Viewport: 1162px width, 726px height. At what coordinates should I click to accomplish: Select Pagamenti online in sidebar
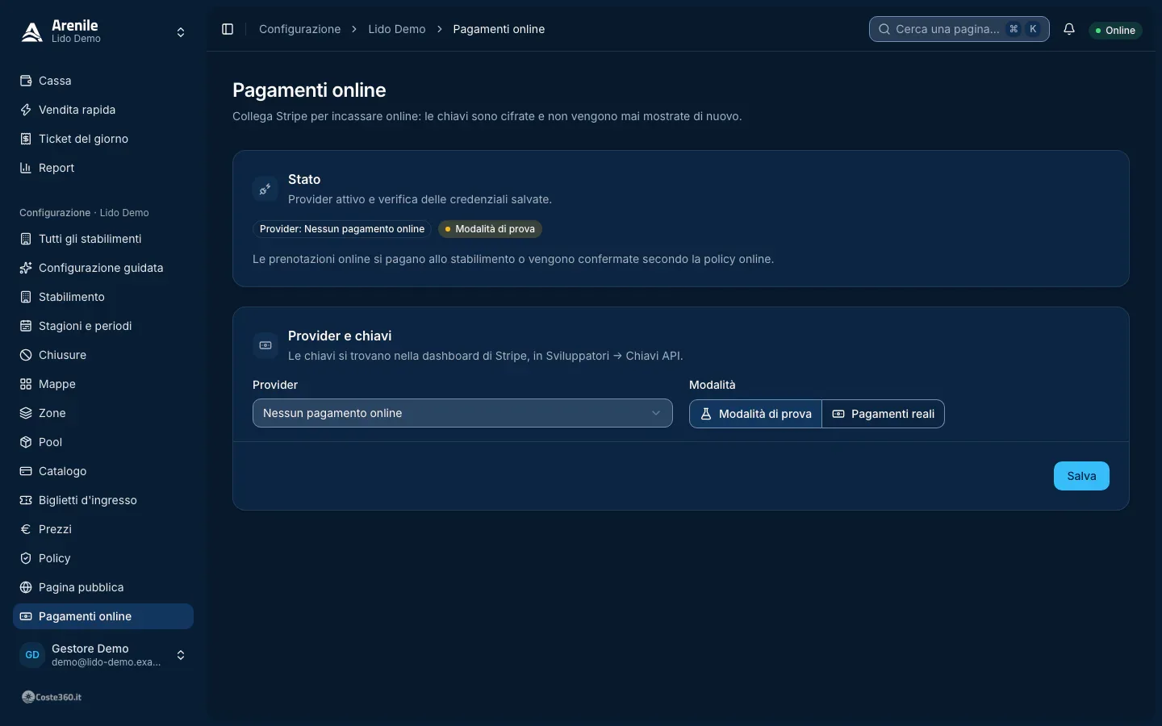[x=103, y=616]
